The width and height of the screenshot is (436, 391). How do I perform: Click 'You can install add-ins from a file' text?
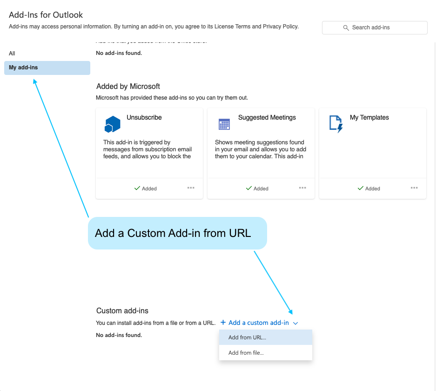point(156,323)
